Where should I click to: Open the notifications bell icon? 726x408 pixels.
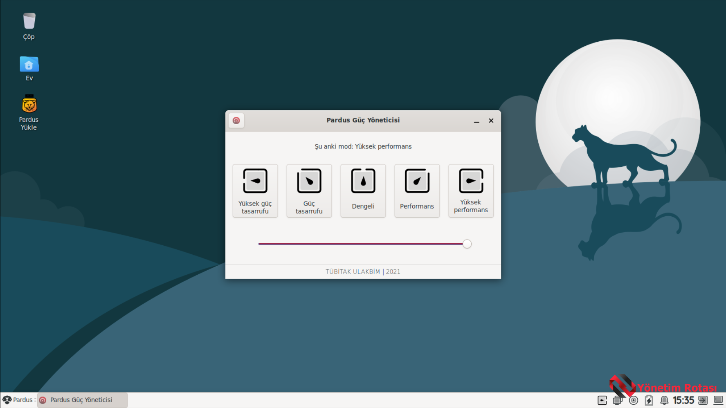point(664,400)
